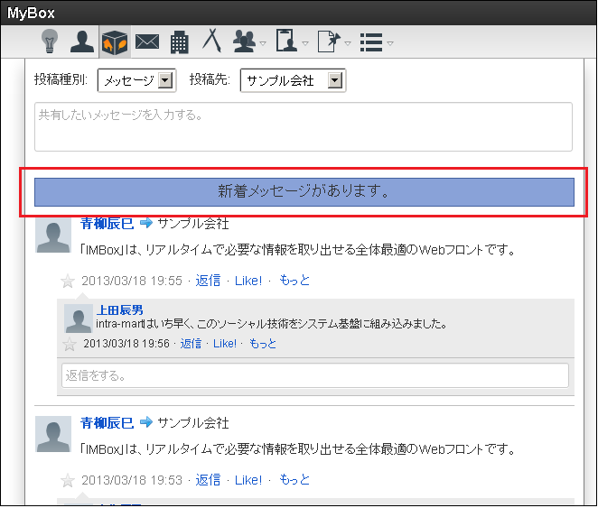
Task: Click the light bulb icon in toolbar
Action: [50, 41]
